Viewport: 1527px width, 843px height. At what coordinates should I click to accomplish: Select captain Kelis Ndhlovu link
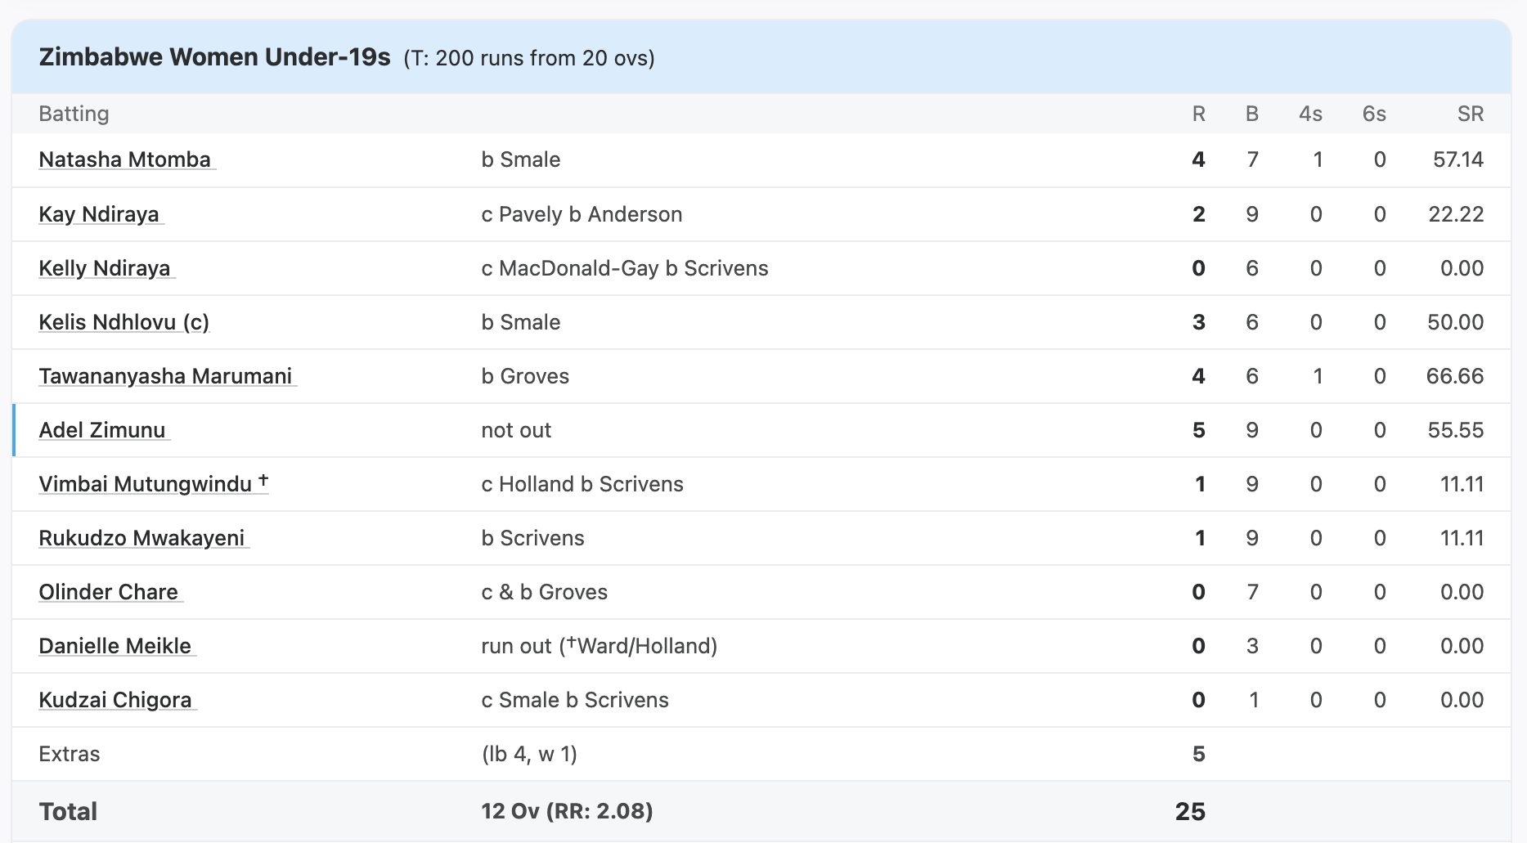[124, 322]
